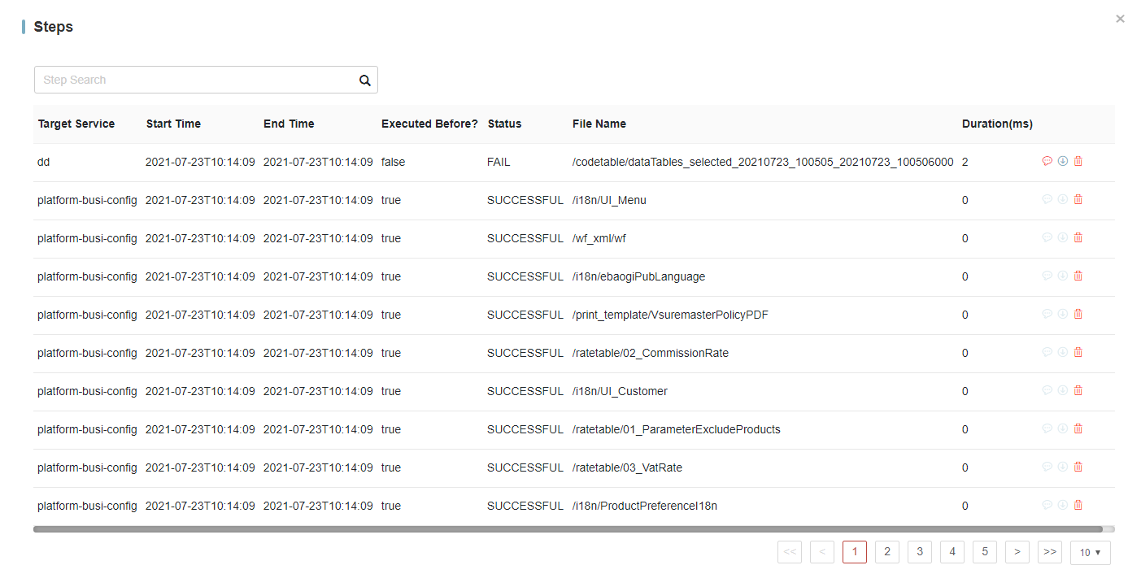
Task: Go to the next page with > button
Action: (x=1017, y=552)
